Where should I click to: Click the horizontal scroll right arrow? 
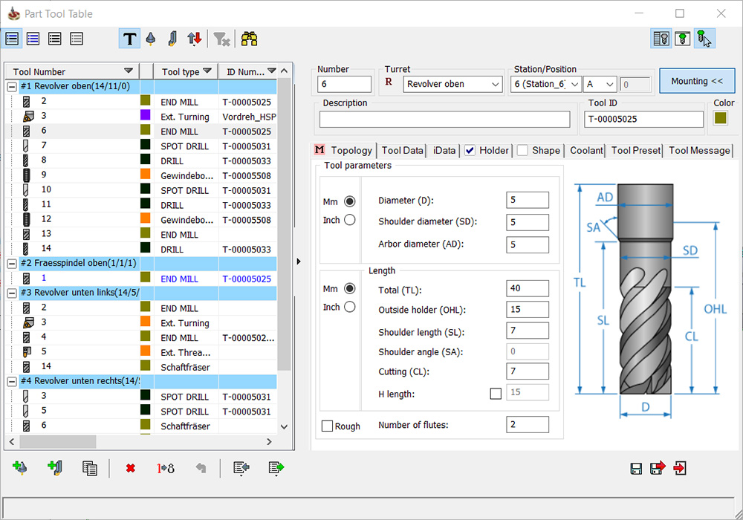(x=269, y=441)
